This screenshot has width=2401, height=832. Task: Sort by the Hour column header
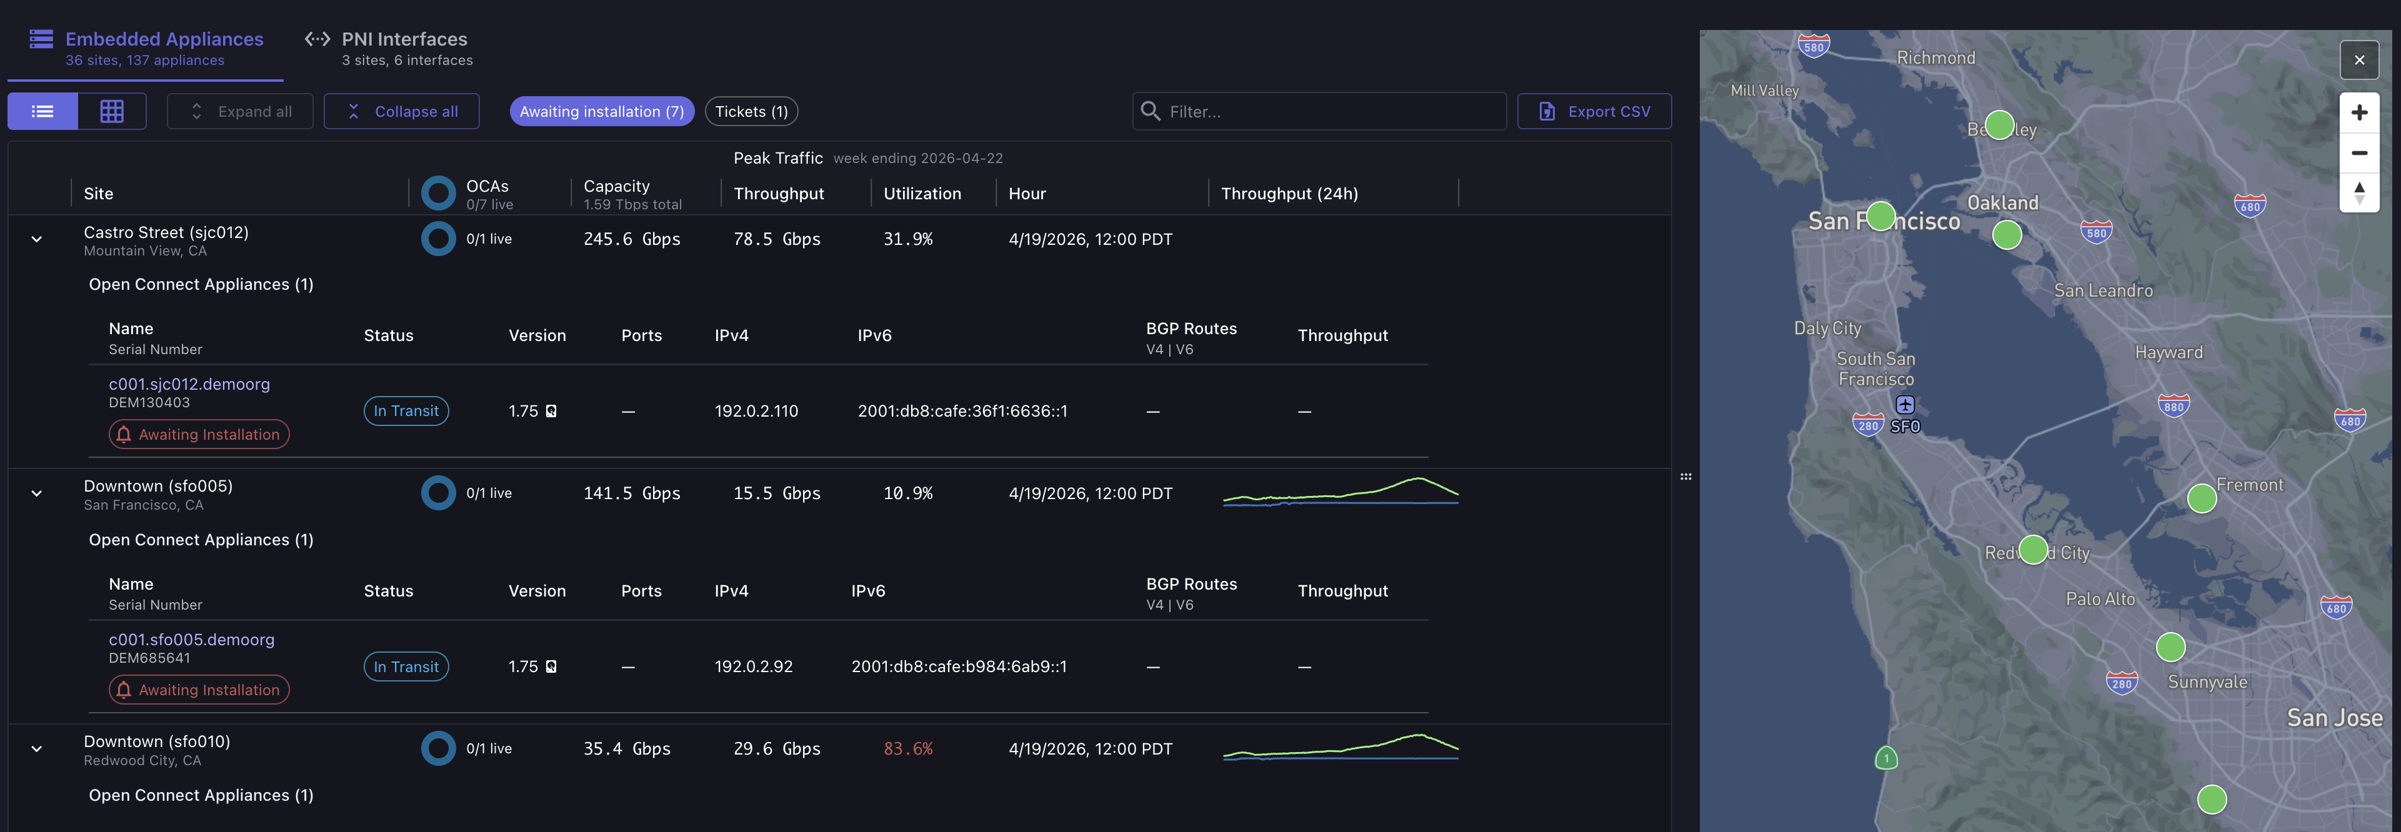point(1027,194)
